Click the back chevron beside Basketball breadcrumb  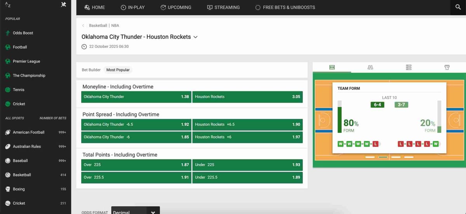(83, 26)
